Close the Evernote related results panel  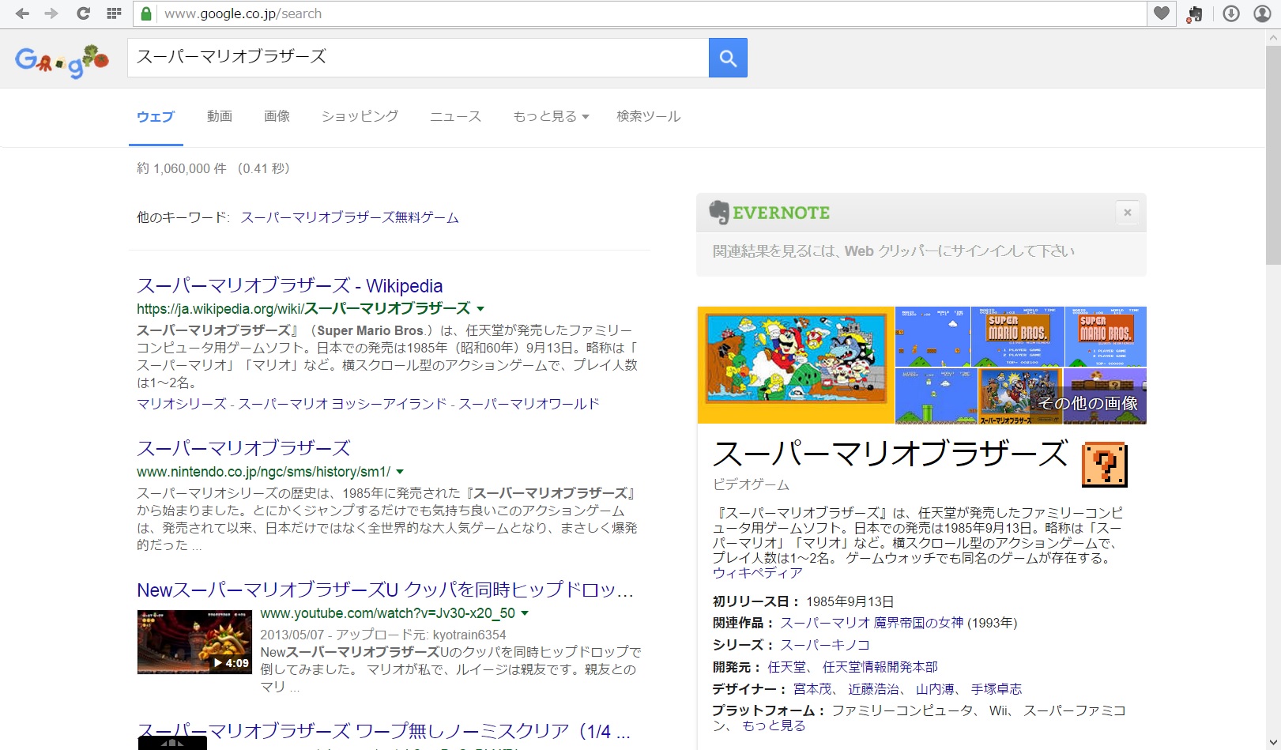(x=1128, y=212)
